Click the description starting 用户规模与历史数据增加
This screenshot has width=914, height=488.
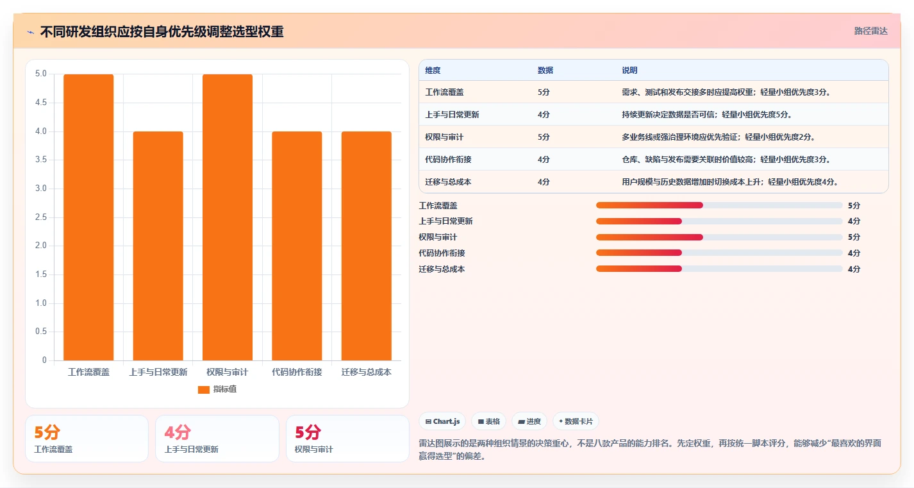pyautogui.click(x=731, y=182)
